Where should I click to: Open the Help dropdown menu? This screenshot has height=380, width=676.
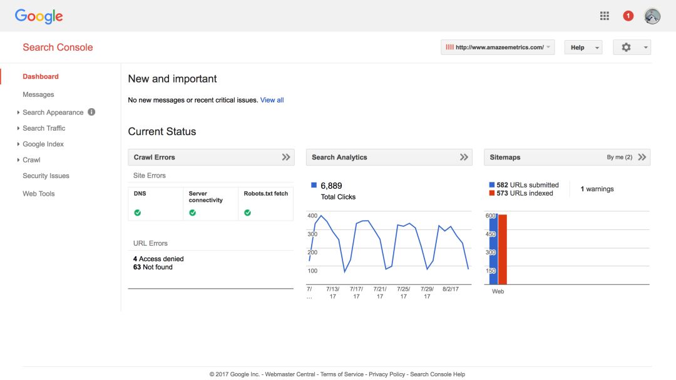pyautogui.click(x=583, y=47)
